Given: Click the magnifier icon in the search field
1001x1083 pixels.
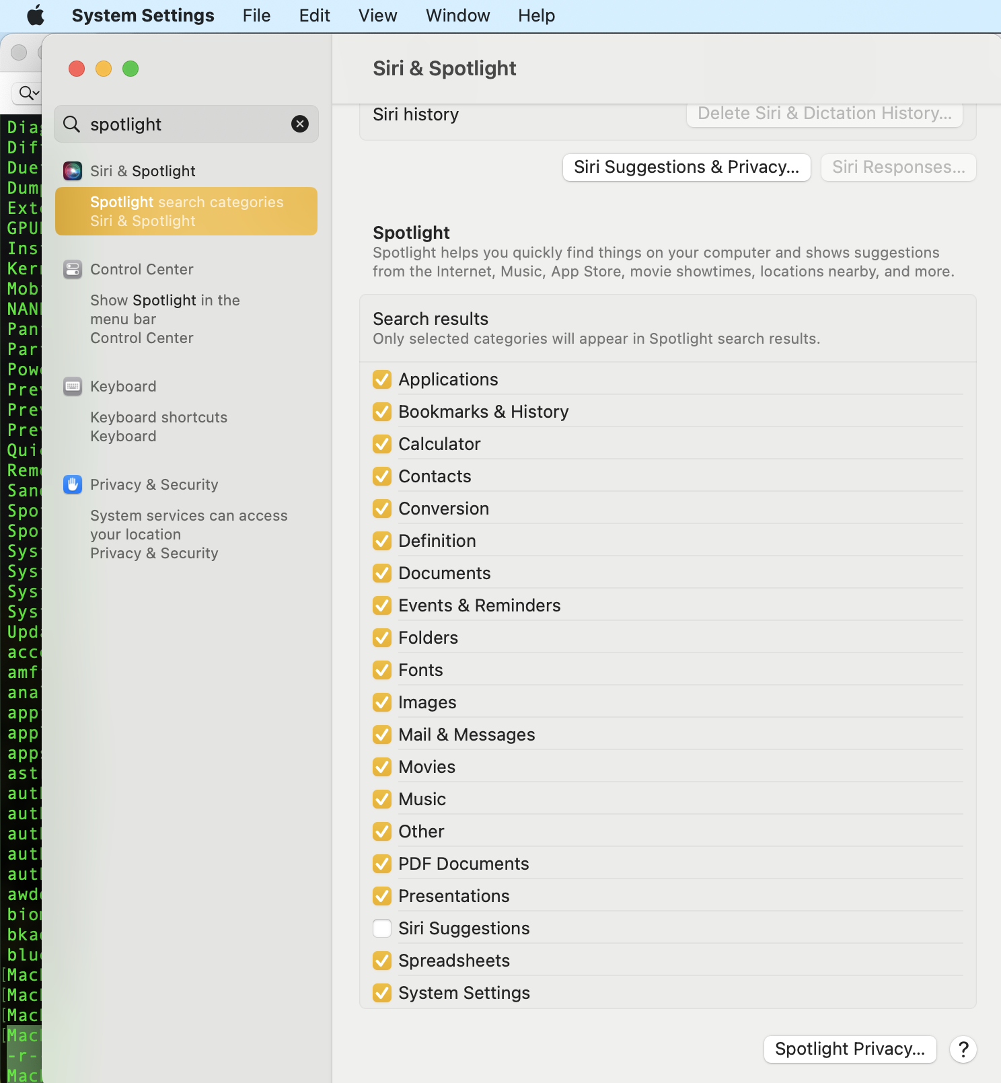Looking at the screenshot, I should coord(71,124).
